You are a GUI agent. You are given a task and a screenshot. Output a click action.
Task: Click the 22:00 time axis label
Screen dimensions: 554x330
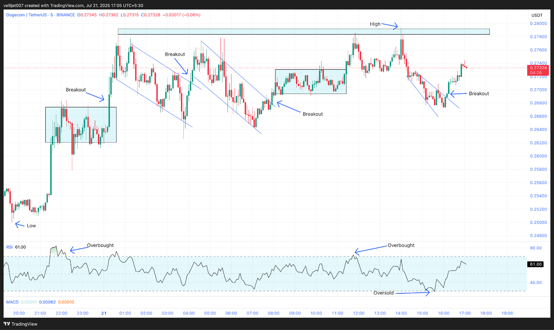pyautogui.click(x=62, y=313)
